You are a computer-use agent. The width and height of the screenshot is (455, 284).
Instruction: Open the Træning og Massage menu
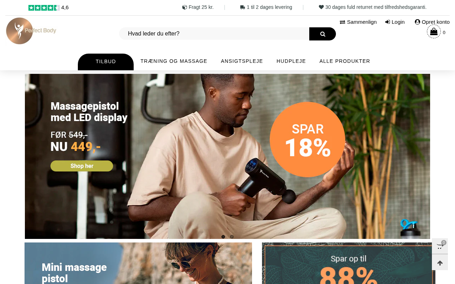pos(174,61)
